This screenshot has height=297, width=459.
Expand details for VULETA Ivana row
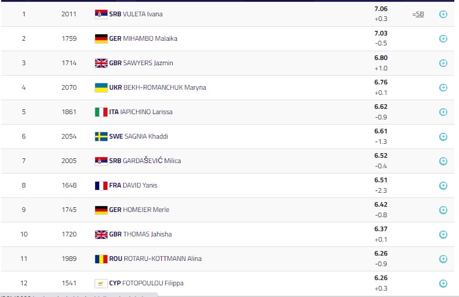pos(443,14)
